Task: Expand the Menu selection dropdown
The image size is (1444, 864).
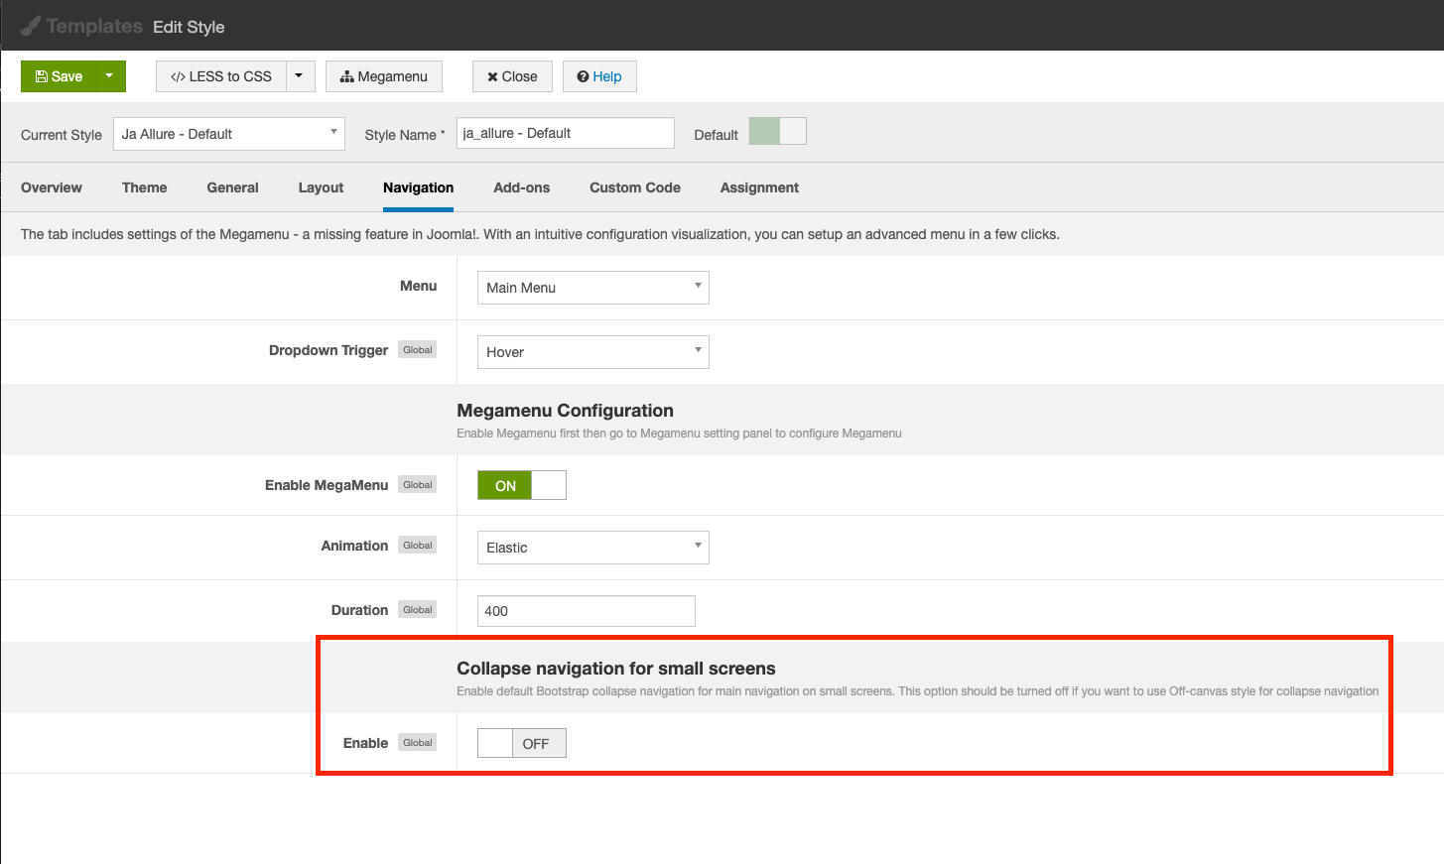Action: 592,288
